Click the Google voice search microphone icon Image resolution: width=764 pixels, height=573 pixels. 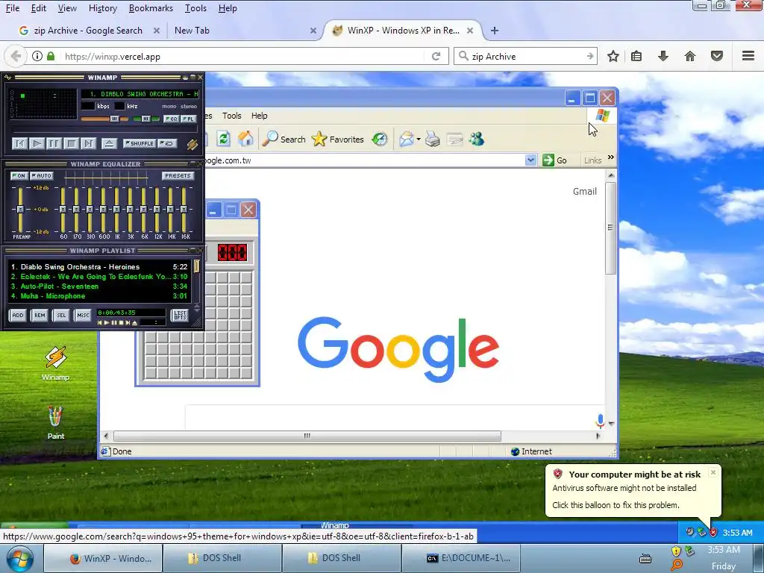[600, 421]
